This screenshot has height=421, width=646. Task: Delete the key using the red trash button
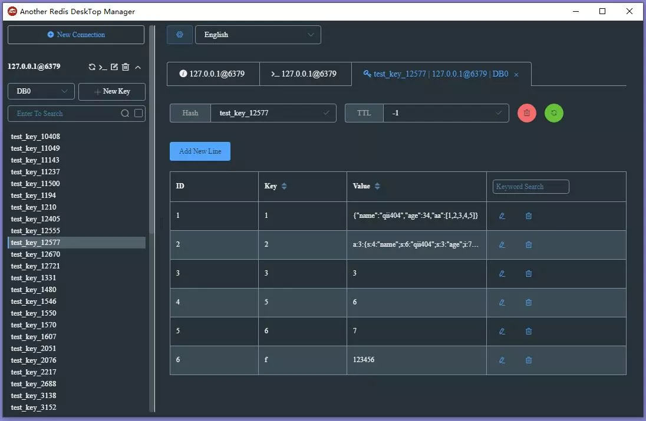point(526,112)
